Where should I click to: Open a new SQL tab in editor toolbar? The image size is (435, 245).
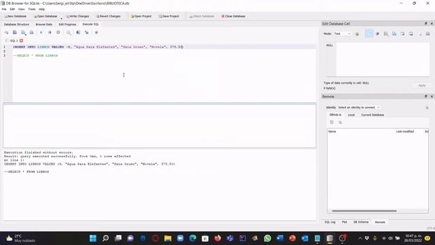click(6, 33)
